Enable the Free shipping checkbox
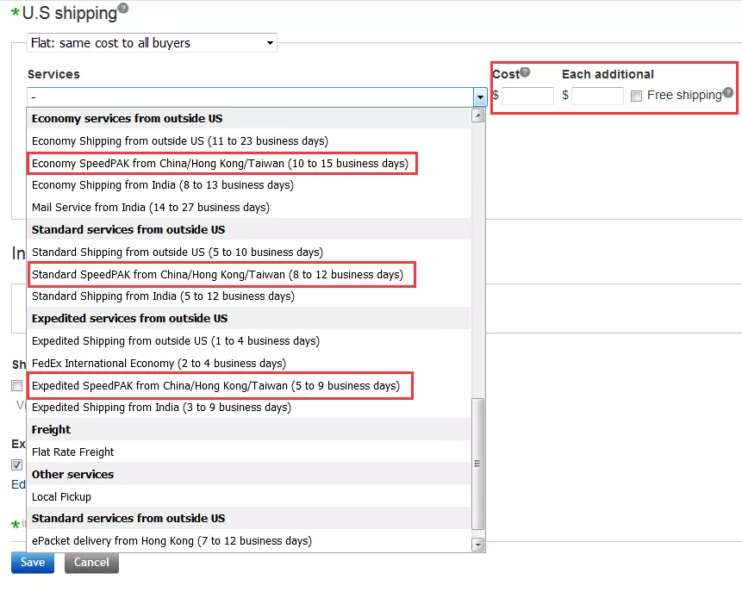The height and width of the screenshot is (592, 742). tap(636, 96)
